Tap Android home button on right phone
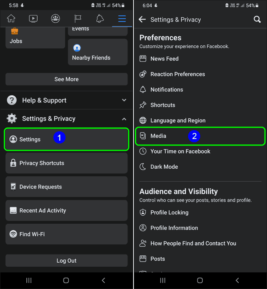267x289 pixels. (200, 280)
